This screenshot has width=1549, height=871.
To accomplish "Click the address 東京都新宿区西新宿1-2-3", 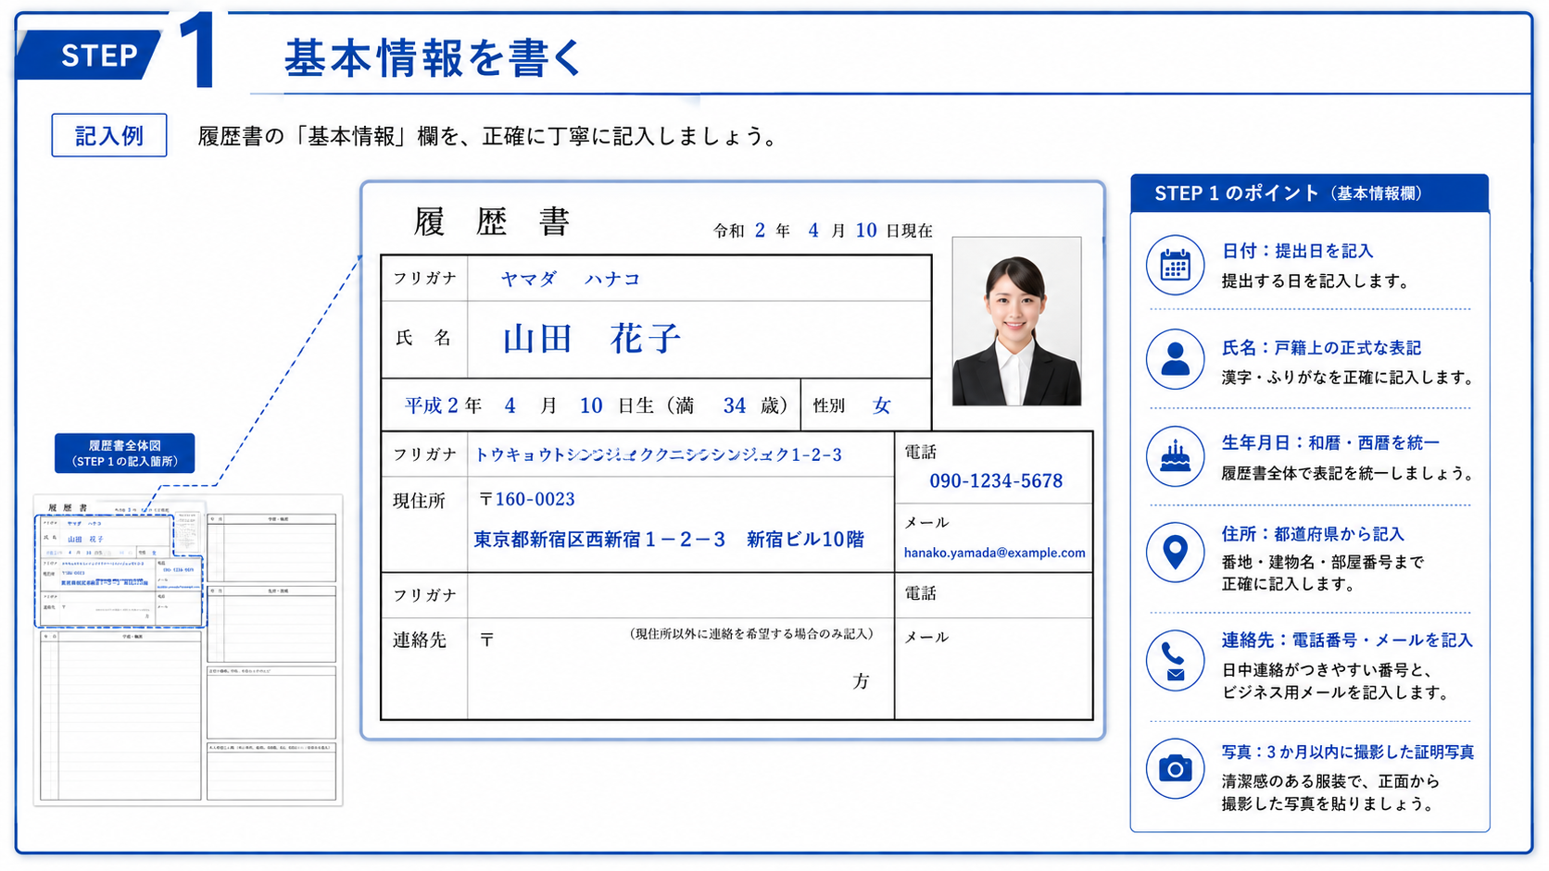I will tap(599, 540).
